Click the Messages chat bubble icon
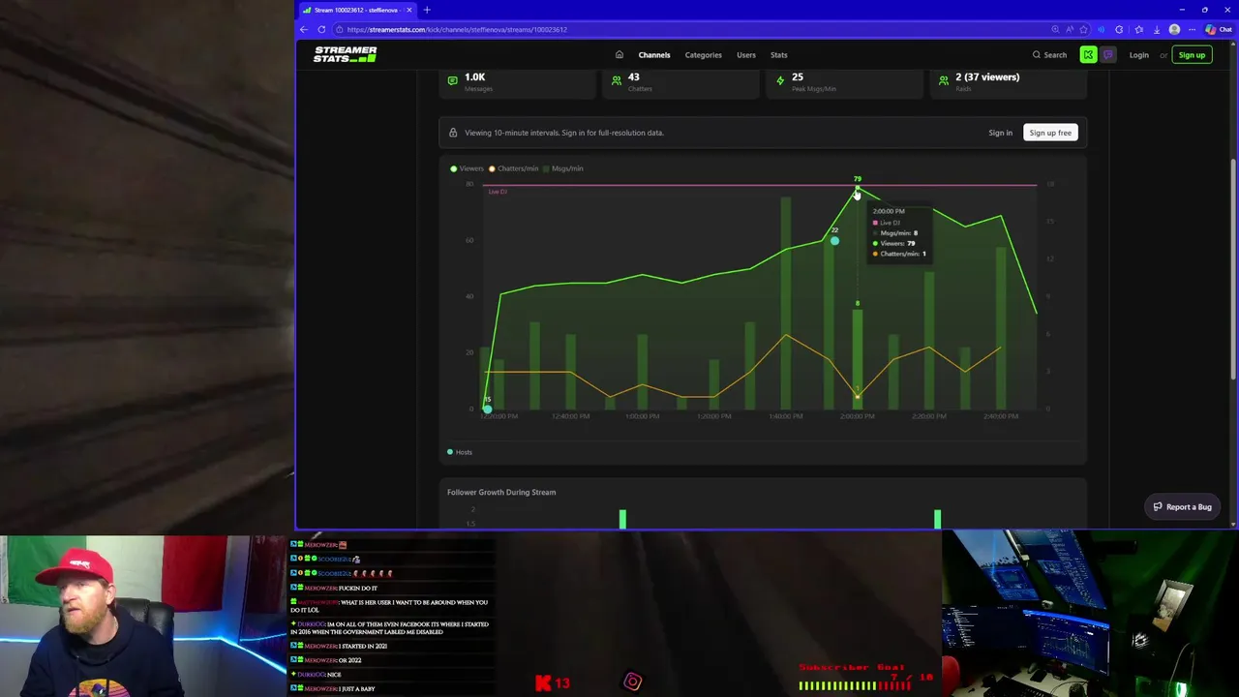This screenshot has width=1239, height=697. [x=452, y=81]
